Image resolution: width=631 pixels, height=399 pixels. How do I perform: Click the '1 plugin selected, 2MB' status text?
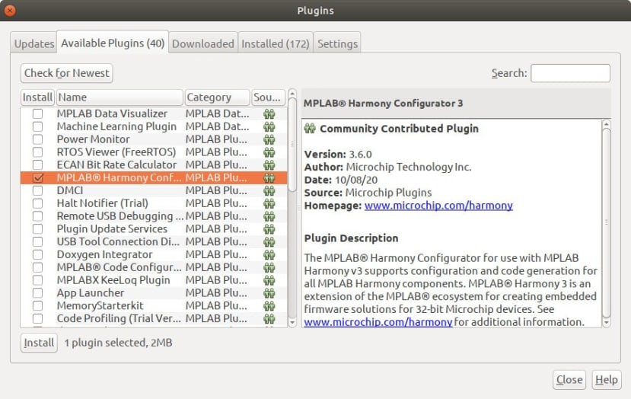(118, 343)
